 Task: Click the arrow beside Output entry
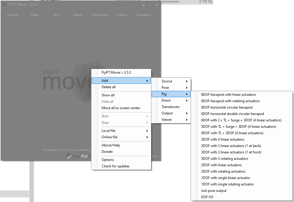(187, 113)
